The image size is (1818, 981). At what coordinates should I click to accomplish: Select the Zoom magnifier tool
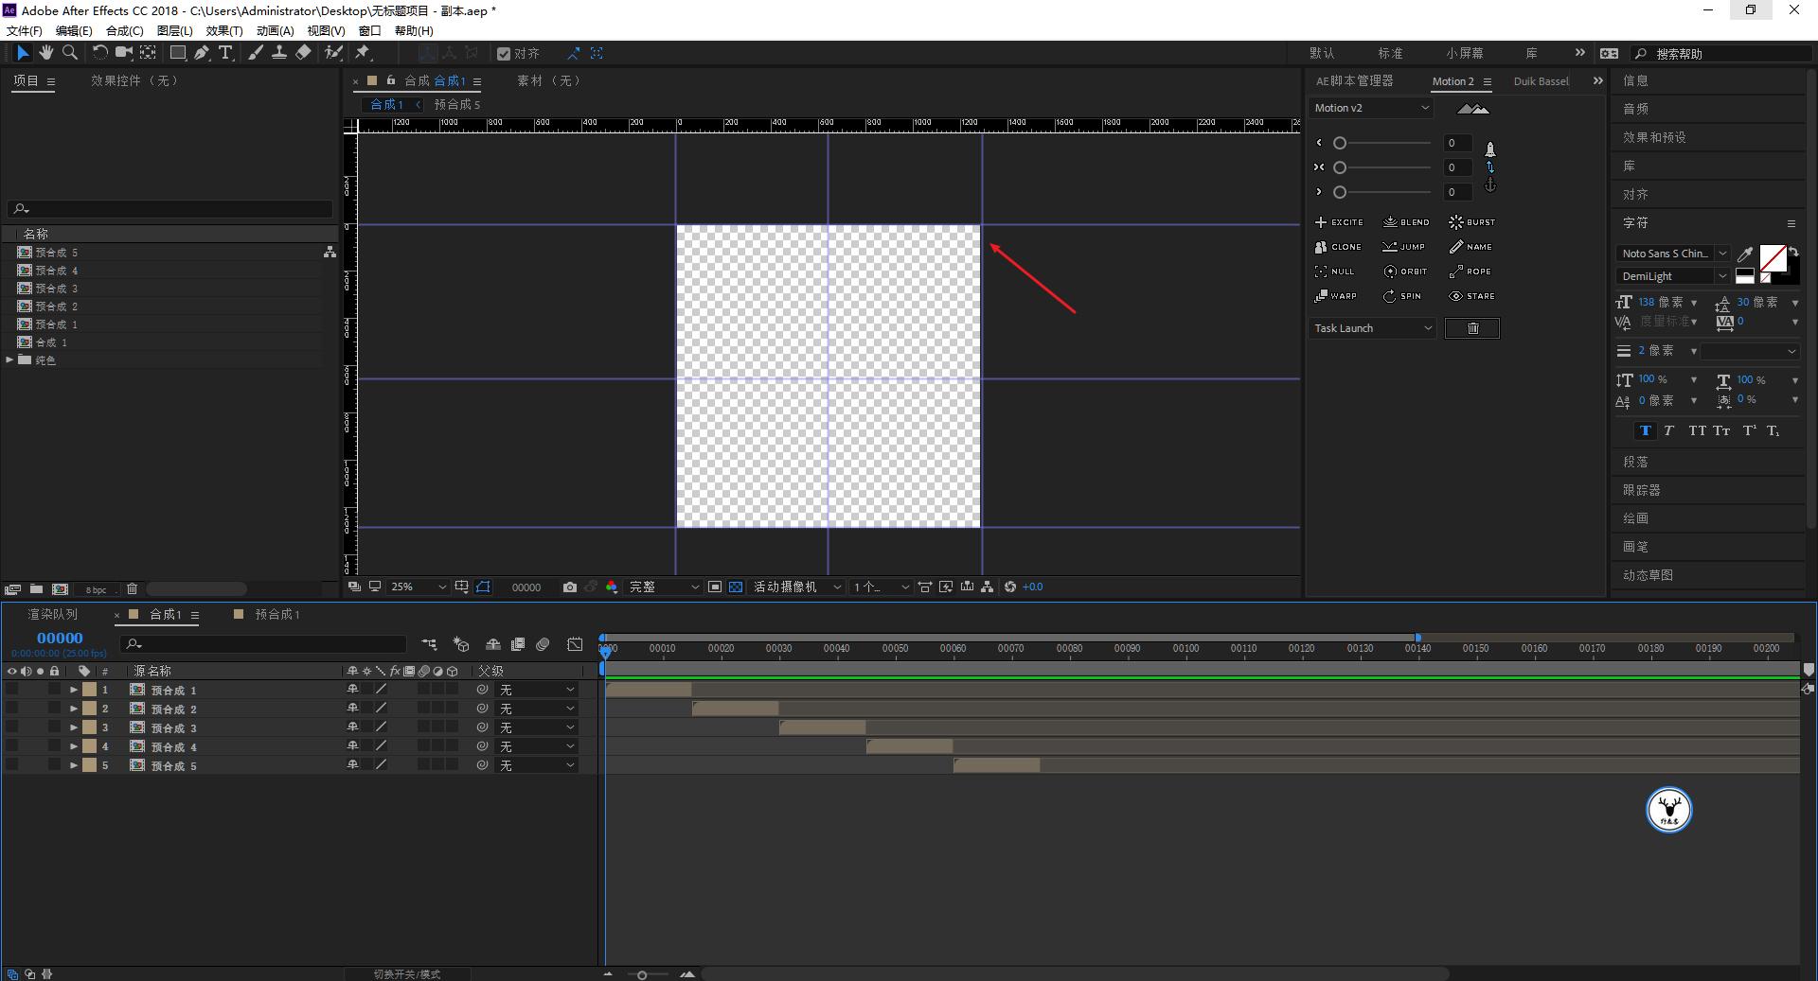point(69,53)
